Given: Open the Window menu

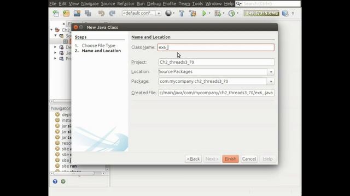Looking at the screenshot, I should tap(213, 4).
